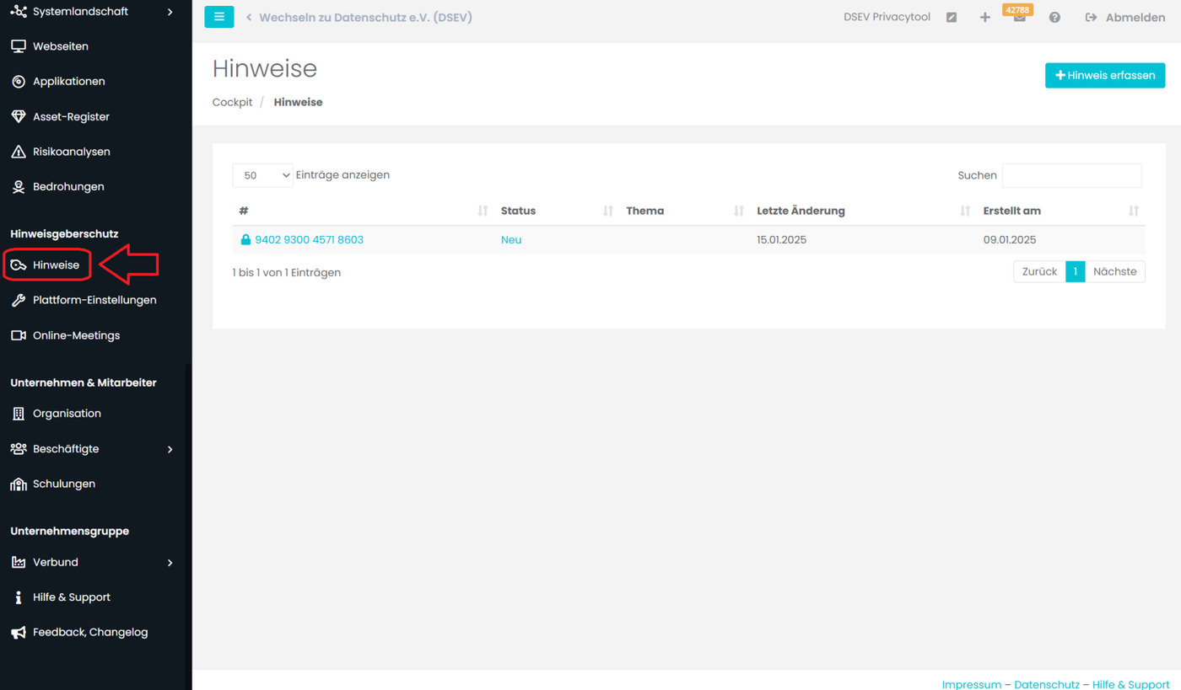Click the Hinweis erfassen button

click(x=1105, y=75)
